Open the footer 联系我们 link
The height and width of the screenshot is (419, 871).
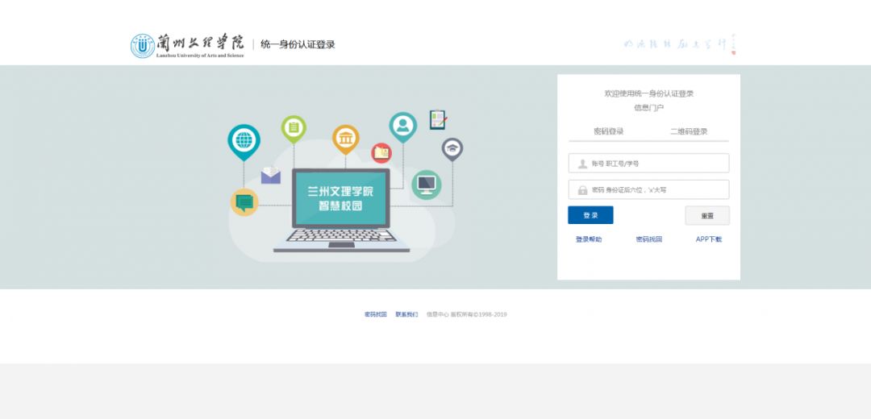click(x=406, y=314)
